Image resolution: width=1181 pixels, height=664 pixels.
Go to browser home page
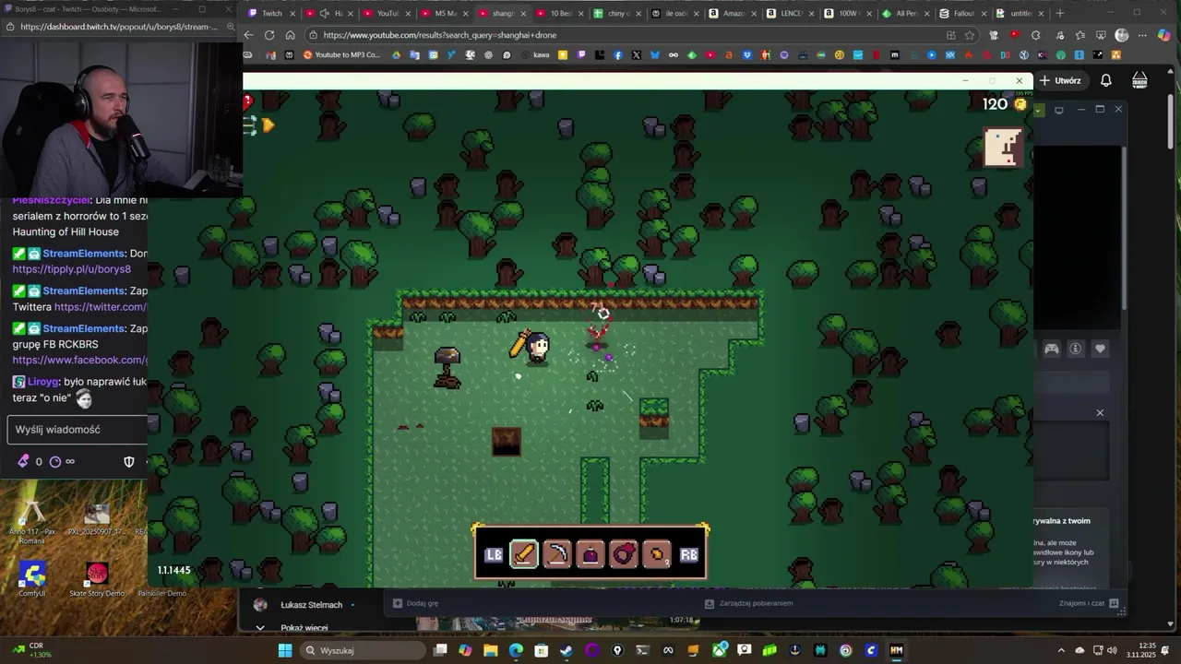point(290,35)
